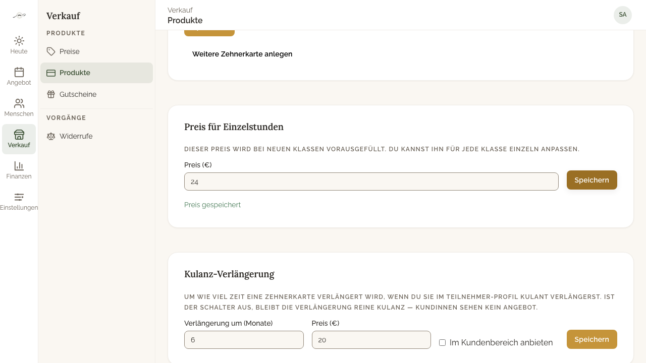Go to Preise in the sidebar

pos(96,51)
